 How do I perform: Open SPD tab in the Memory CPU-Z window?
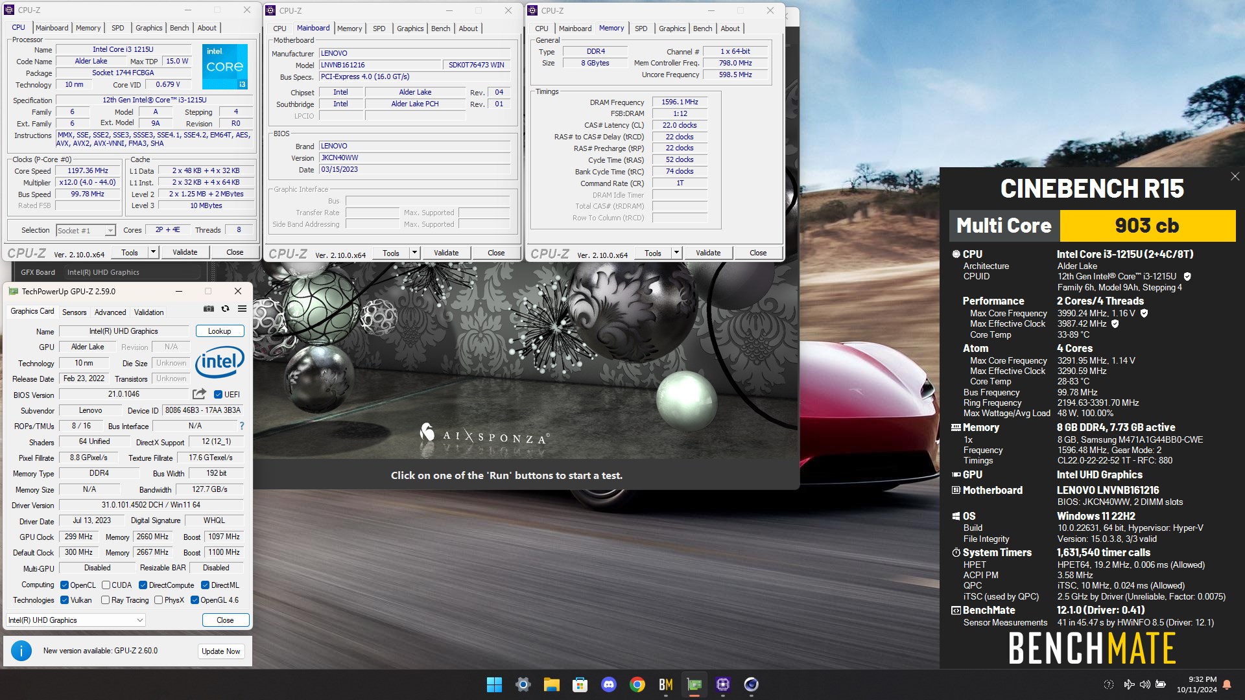pyautogui.click(x=641, y=29)
